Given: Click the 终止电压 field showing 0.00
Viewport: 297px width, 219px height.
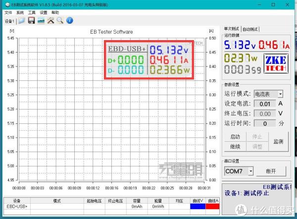Looking at the screenshot, I should pyautogui.click(x=265, y=114).
